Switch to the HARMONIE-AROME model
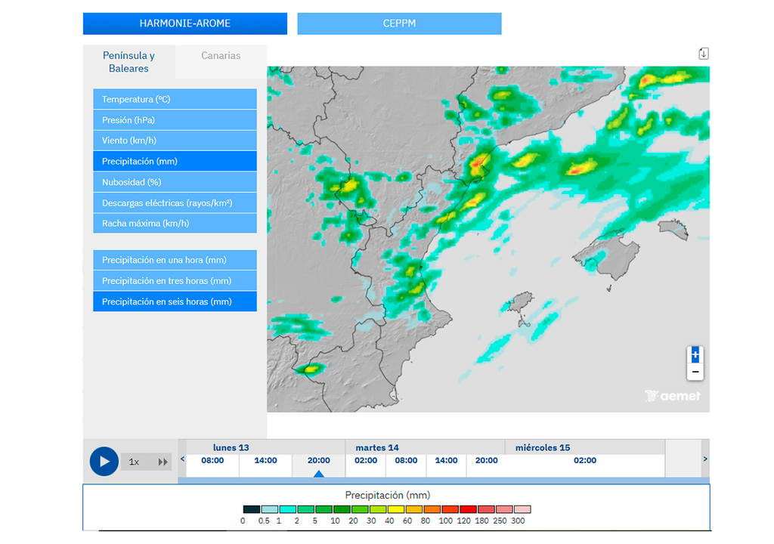774x544 pixels. (x=185, y=23)
